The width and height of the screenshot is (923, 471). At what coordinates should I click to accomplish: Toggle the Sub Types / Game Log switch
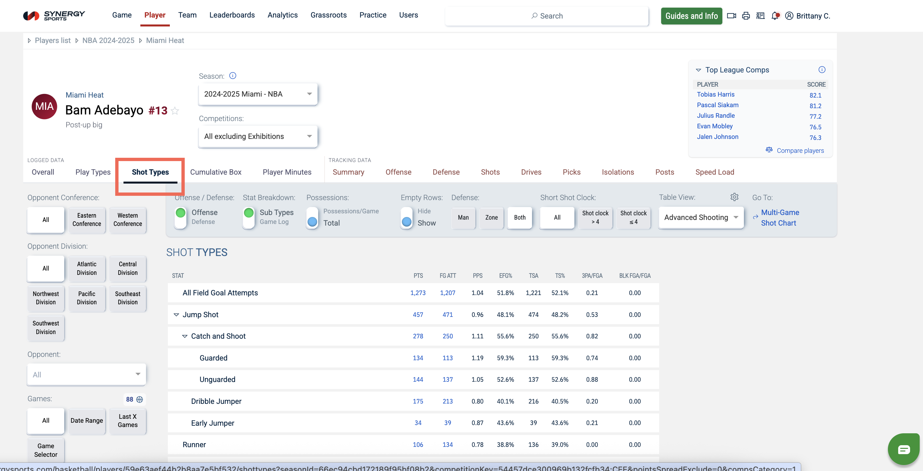point(248,217)
